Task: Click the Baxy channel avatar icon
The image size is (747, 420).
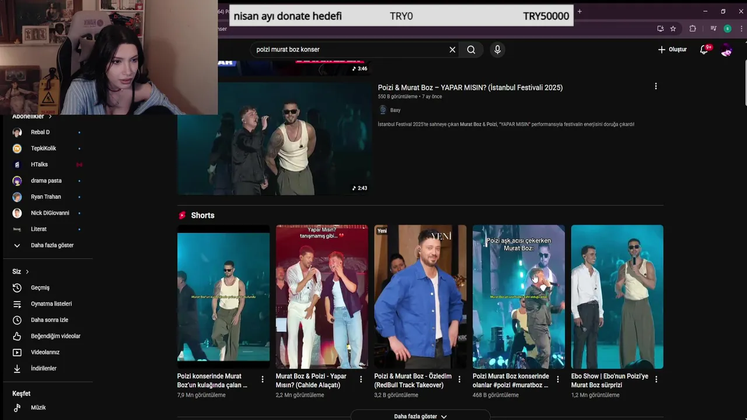Action: coord(383,110)
